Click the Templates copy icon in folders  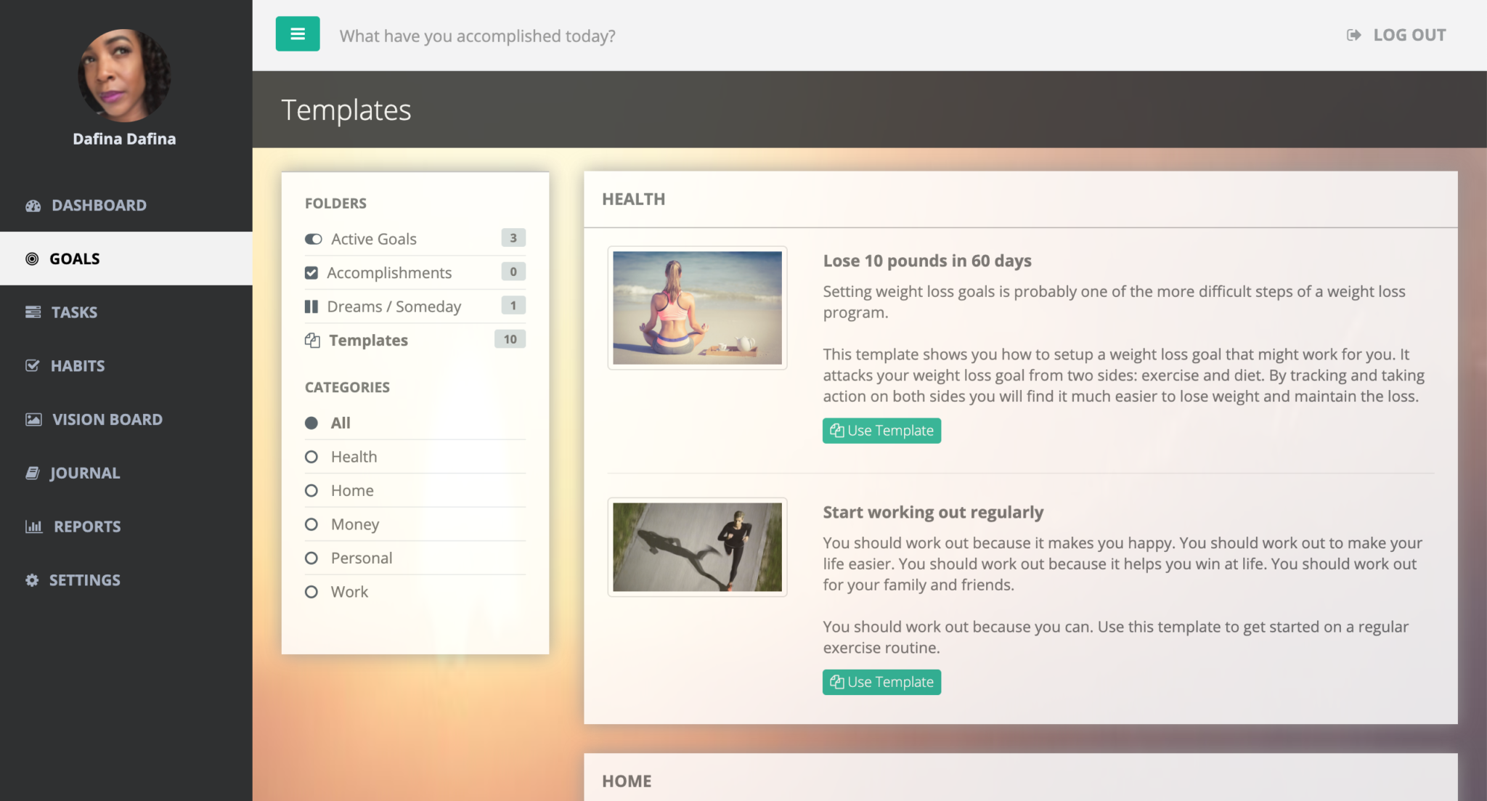pos(312,341)
